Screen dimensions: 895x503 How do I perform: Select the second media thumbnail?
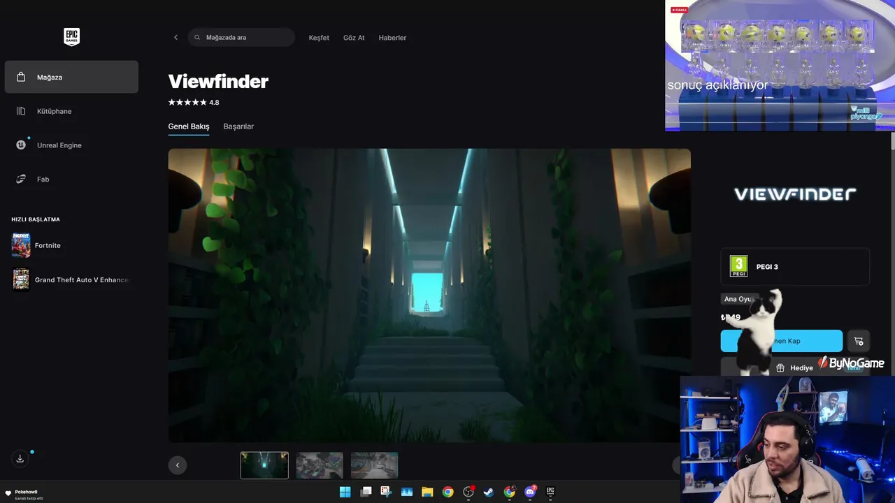pyautogui.click(x=320, y=465)
